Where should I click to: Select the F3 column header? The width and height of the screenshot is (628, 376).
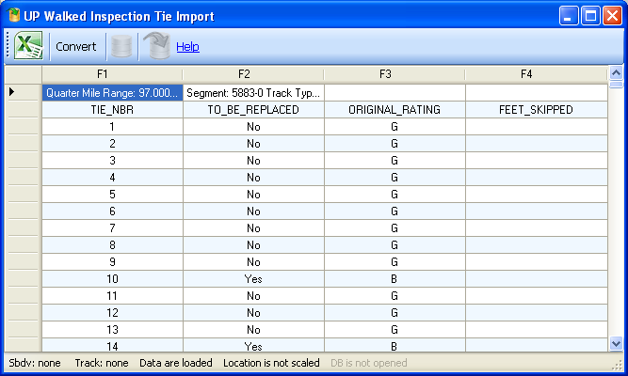(x=394, y=73)
